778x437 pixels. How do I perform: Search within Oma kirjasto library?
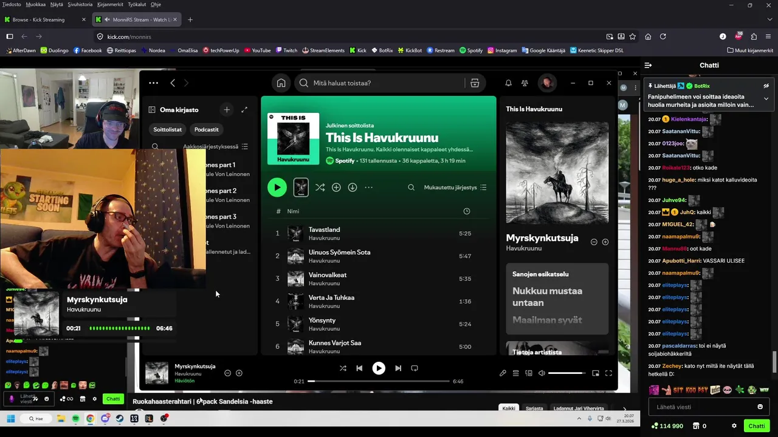pyautogui.click(x=155, y=146)
